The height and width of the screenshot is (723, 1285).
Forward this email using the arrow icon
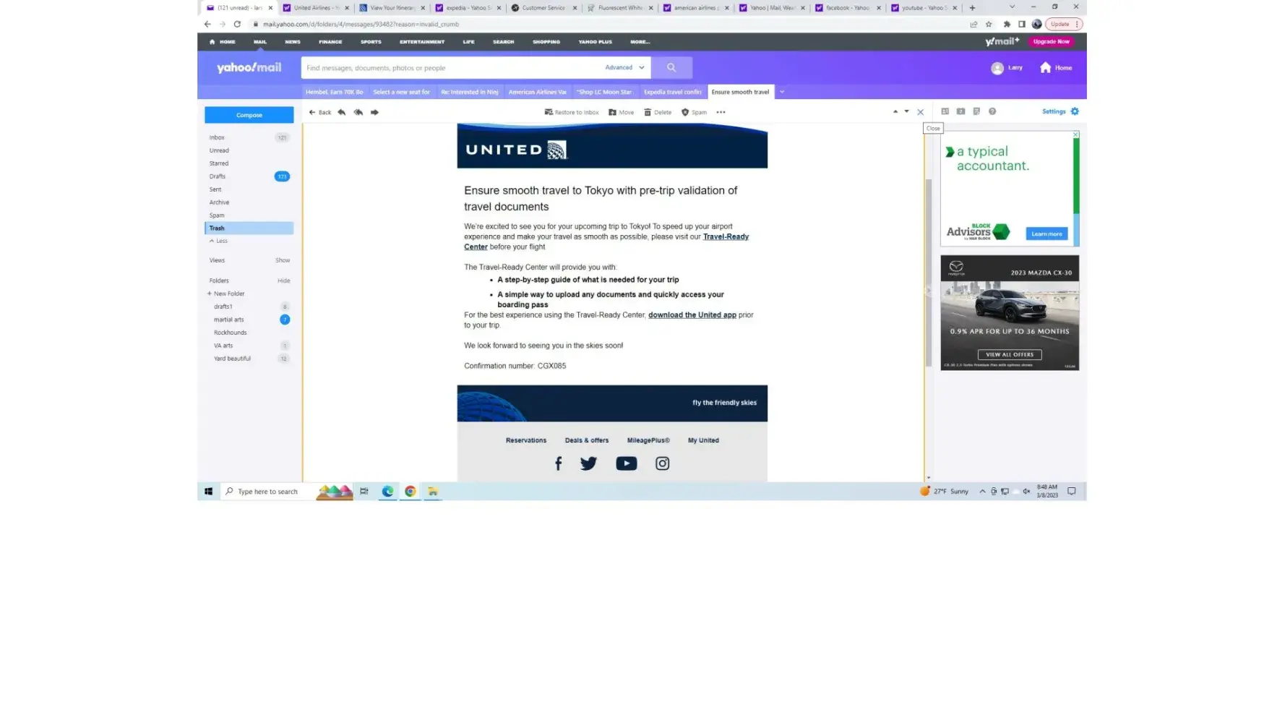[x=374, y=112]
